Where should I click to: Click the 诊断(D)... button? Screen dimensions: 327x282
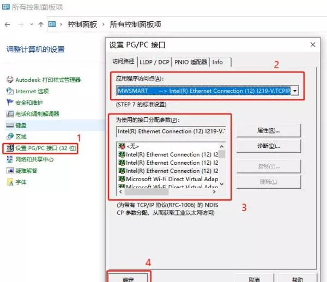[269, 146]
